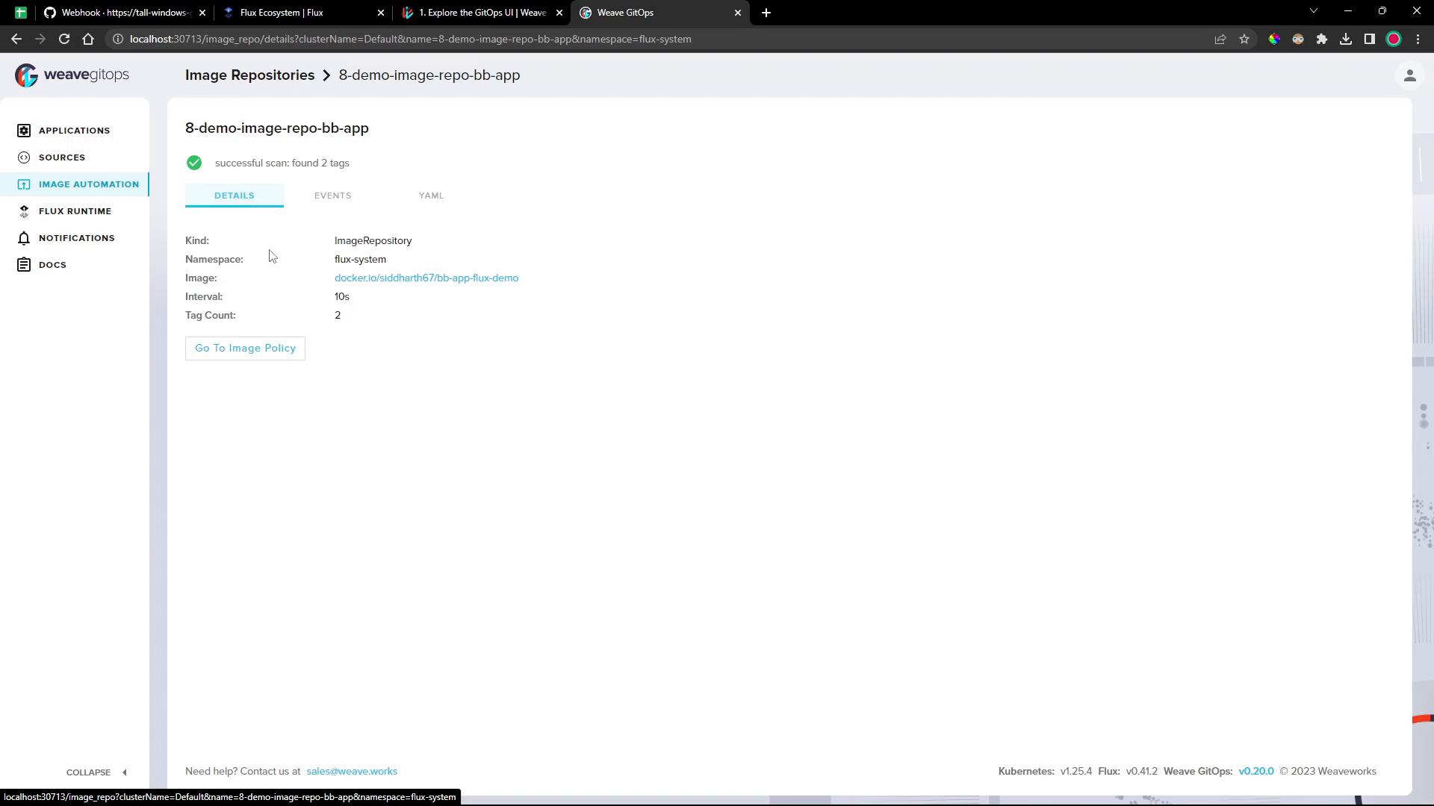
Task: Open the Sources sidebar icon
Action: point(24,157)
